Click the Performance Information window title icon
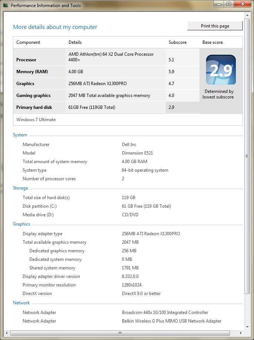254x340 pixels. [x=6, y=6]
